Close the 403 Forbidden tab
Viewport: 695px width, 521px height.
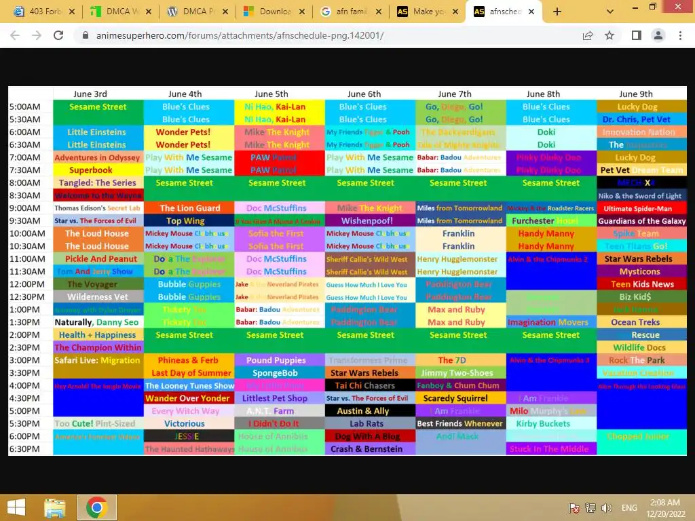pos(72,12)
